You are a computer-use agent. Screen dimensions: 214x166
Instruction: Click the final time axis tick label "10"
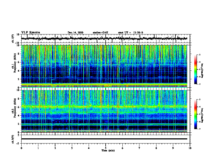coord(190,148)
